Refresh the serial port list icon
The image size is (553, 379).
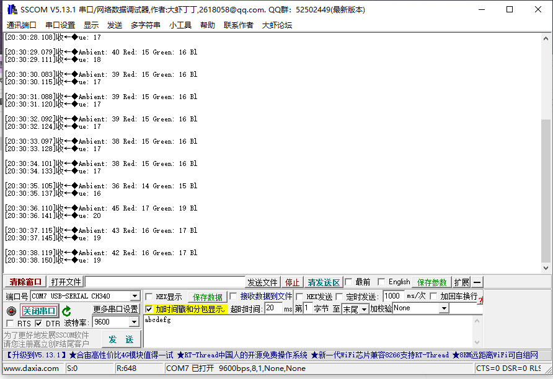pyautogui.click(x=65, y=311)
